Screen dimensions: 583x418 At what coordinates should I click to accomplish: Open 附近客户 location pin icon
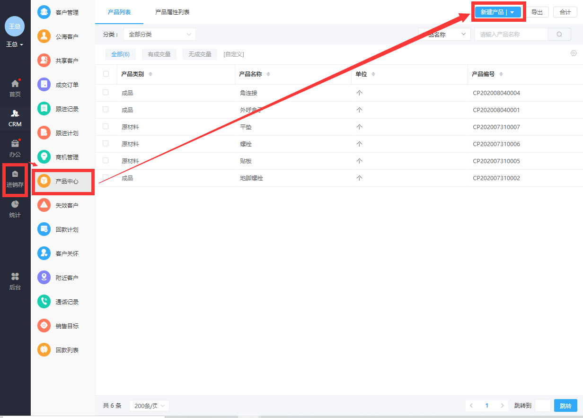(x=44, y=278)
